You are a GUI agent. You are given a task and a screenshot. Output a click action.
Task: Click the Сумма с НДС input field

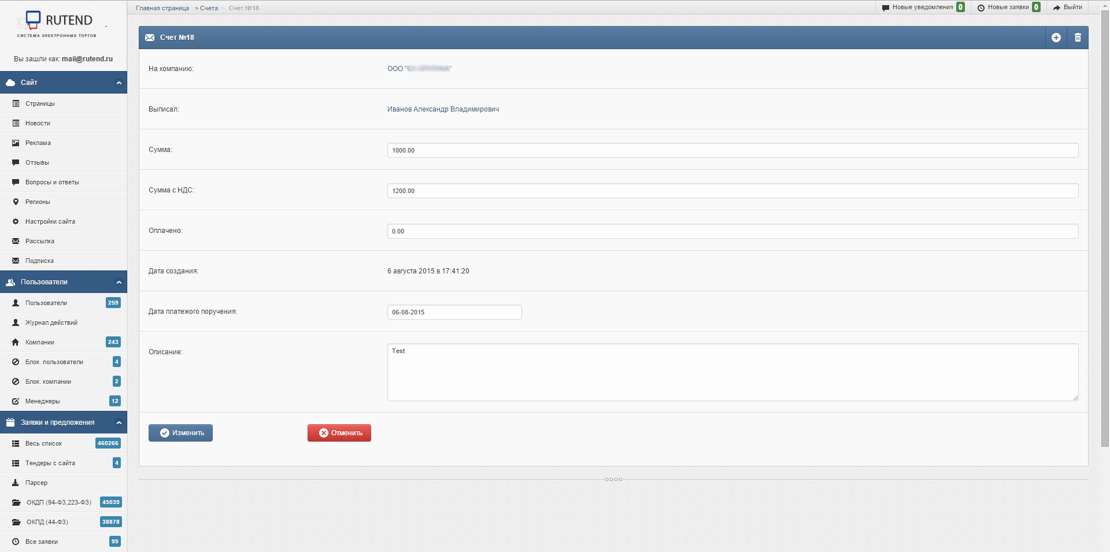(732, 191)
